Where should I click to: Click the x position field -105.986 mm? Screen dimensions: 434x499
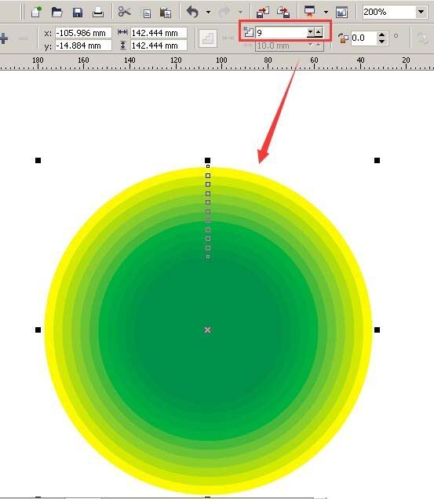point(83,33)
